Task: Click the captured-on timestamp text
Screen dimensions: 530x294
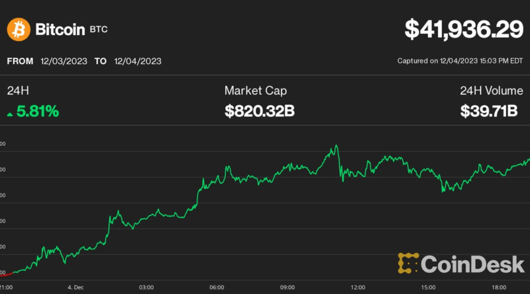Action: (460, 61)
